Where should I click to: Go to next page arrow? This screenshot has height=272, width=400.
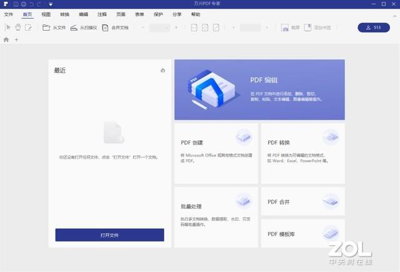click(267, 27)
